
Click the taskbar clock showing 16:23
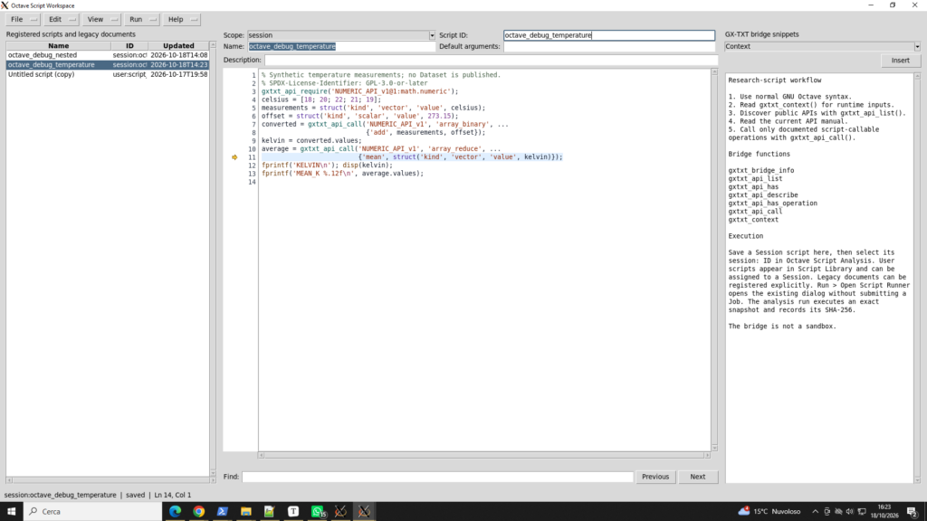point(884,512)
